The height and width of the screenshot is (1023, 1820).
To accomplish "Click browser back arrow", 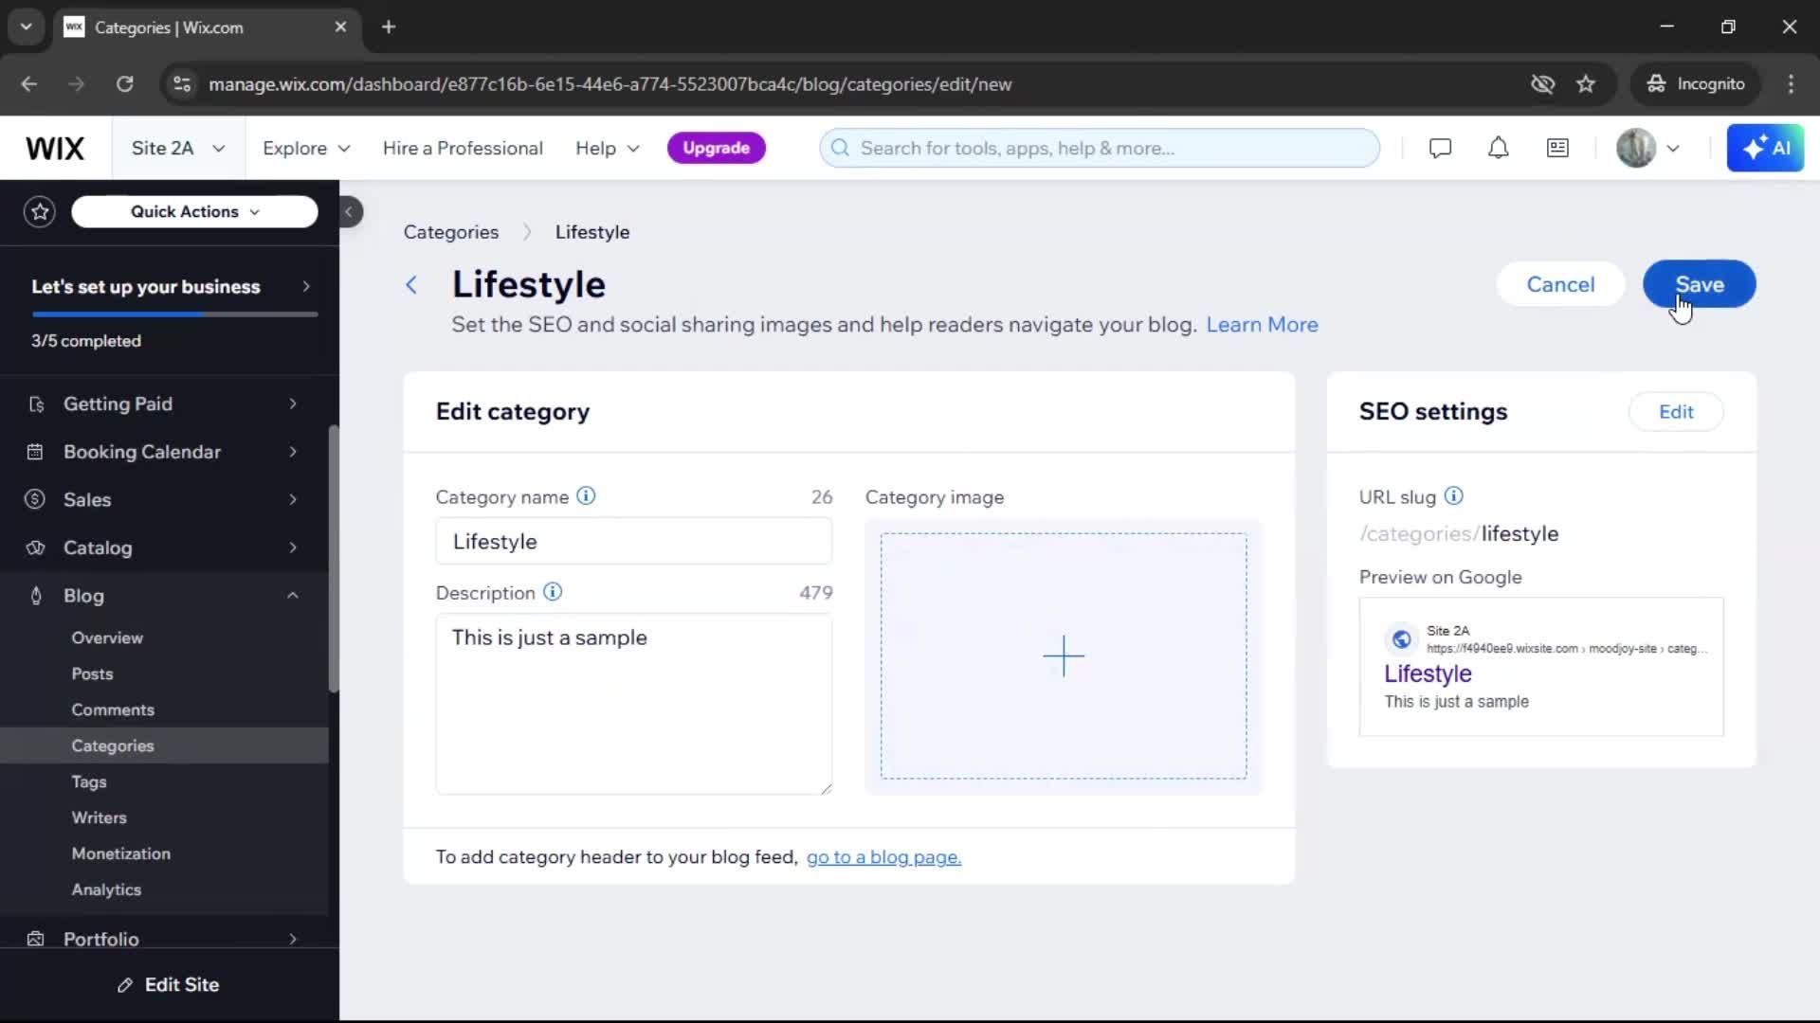I will click(x=29, y=84).
